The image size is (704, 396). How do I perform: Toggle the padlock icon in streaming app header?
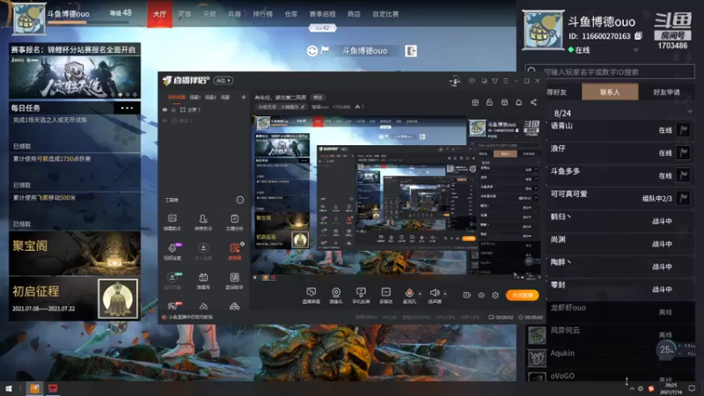(x=489, y=102)
